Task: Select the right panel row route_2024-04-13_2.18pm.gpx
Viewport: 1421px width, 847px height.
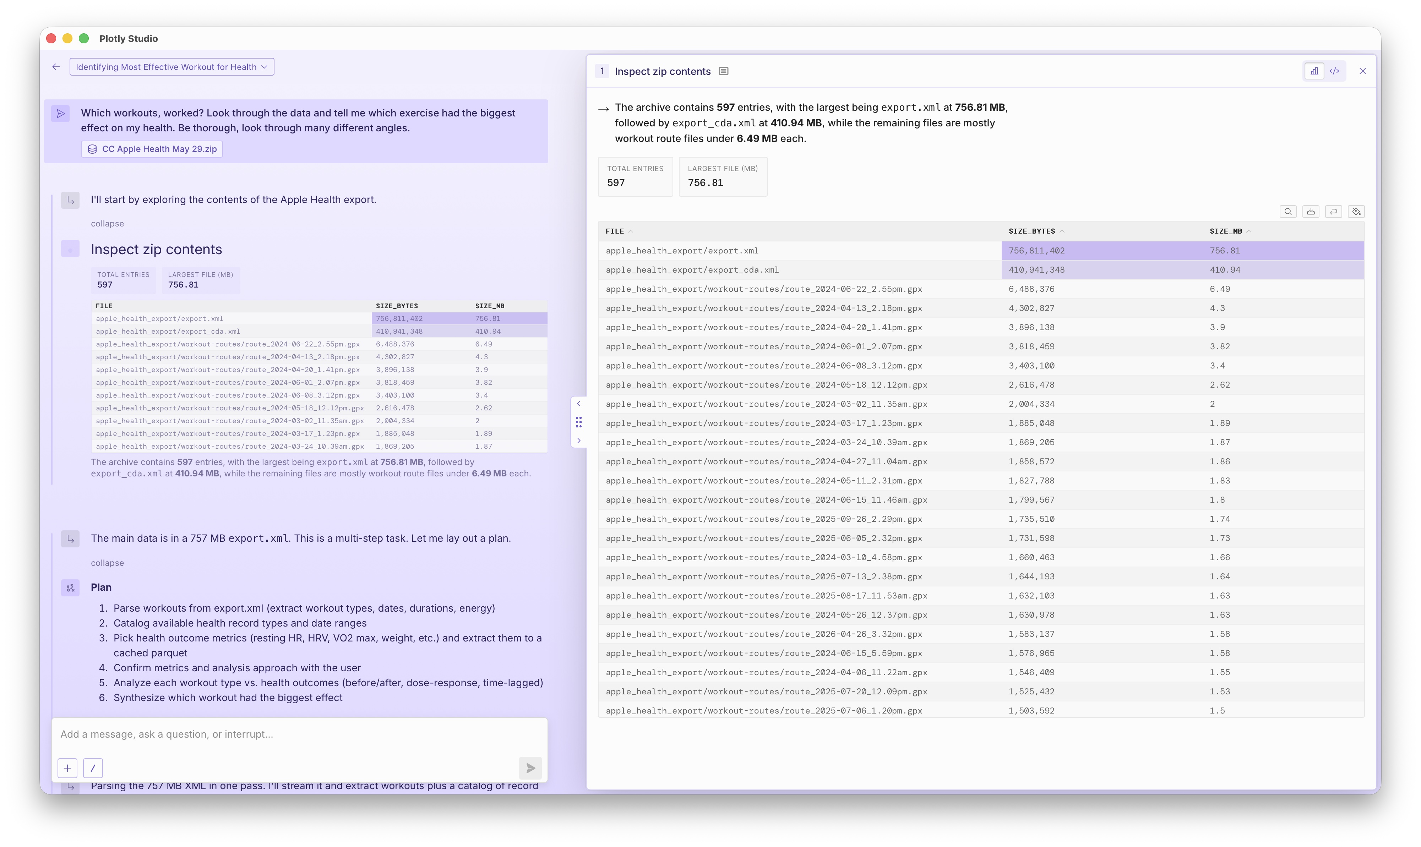Action: 981,308
